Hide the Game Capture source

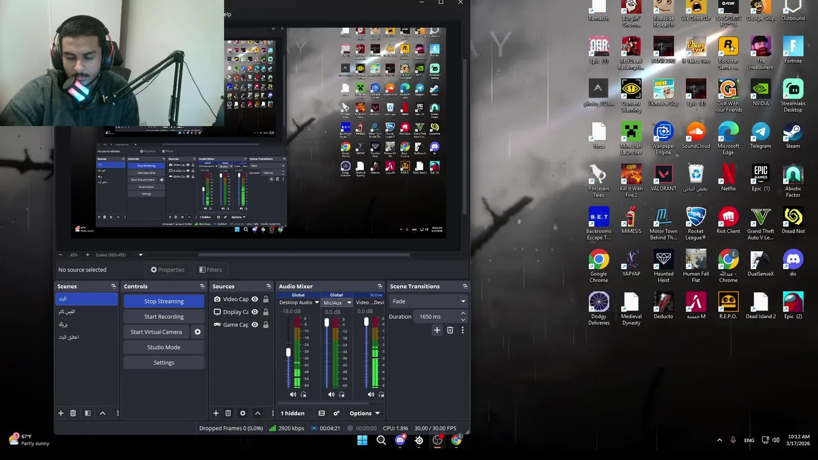[x=255, y=325]
